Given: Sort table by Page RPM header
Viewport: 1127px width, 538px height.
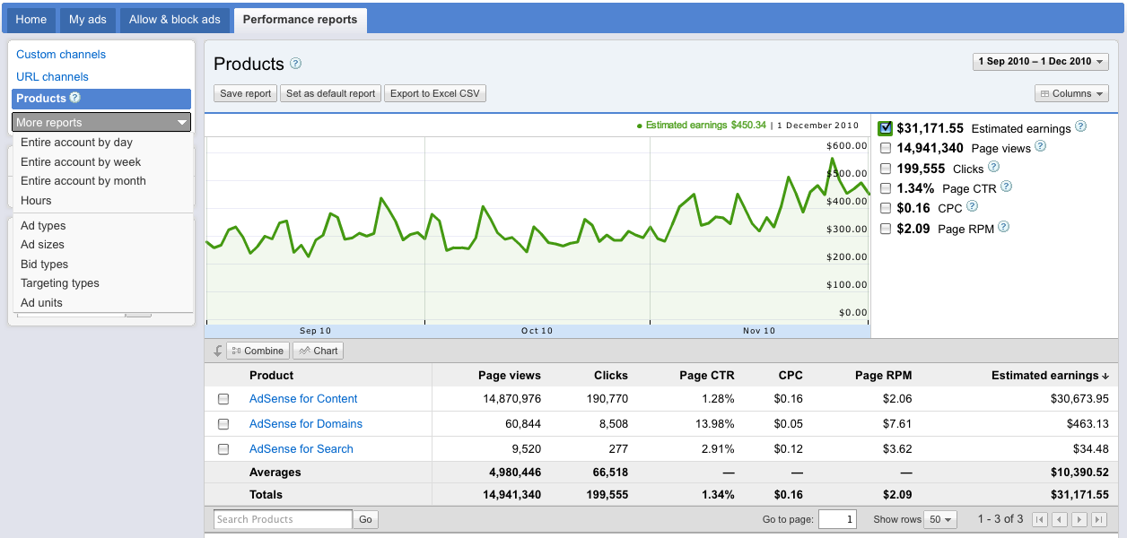Looking at the screenshot, I should click(884, 376).
